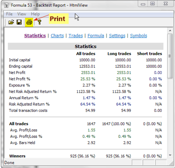The height and width of the screenshot is (168, 175).
Task: Click the Open folder toolbar icon
Action: point(11,22)
